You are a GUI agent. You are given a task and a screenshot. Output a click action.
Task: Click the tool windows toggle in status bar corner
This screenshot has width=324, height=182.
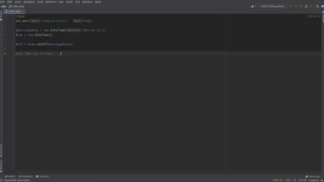[x=1, y=180]
